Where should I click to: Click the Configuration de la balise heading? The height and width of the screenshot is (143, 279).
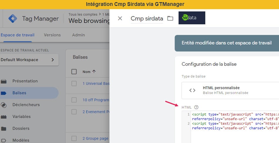click(x=209, y=64)
